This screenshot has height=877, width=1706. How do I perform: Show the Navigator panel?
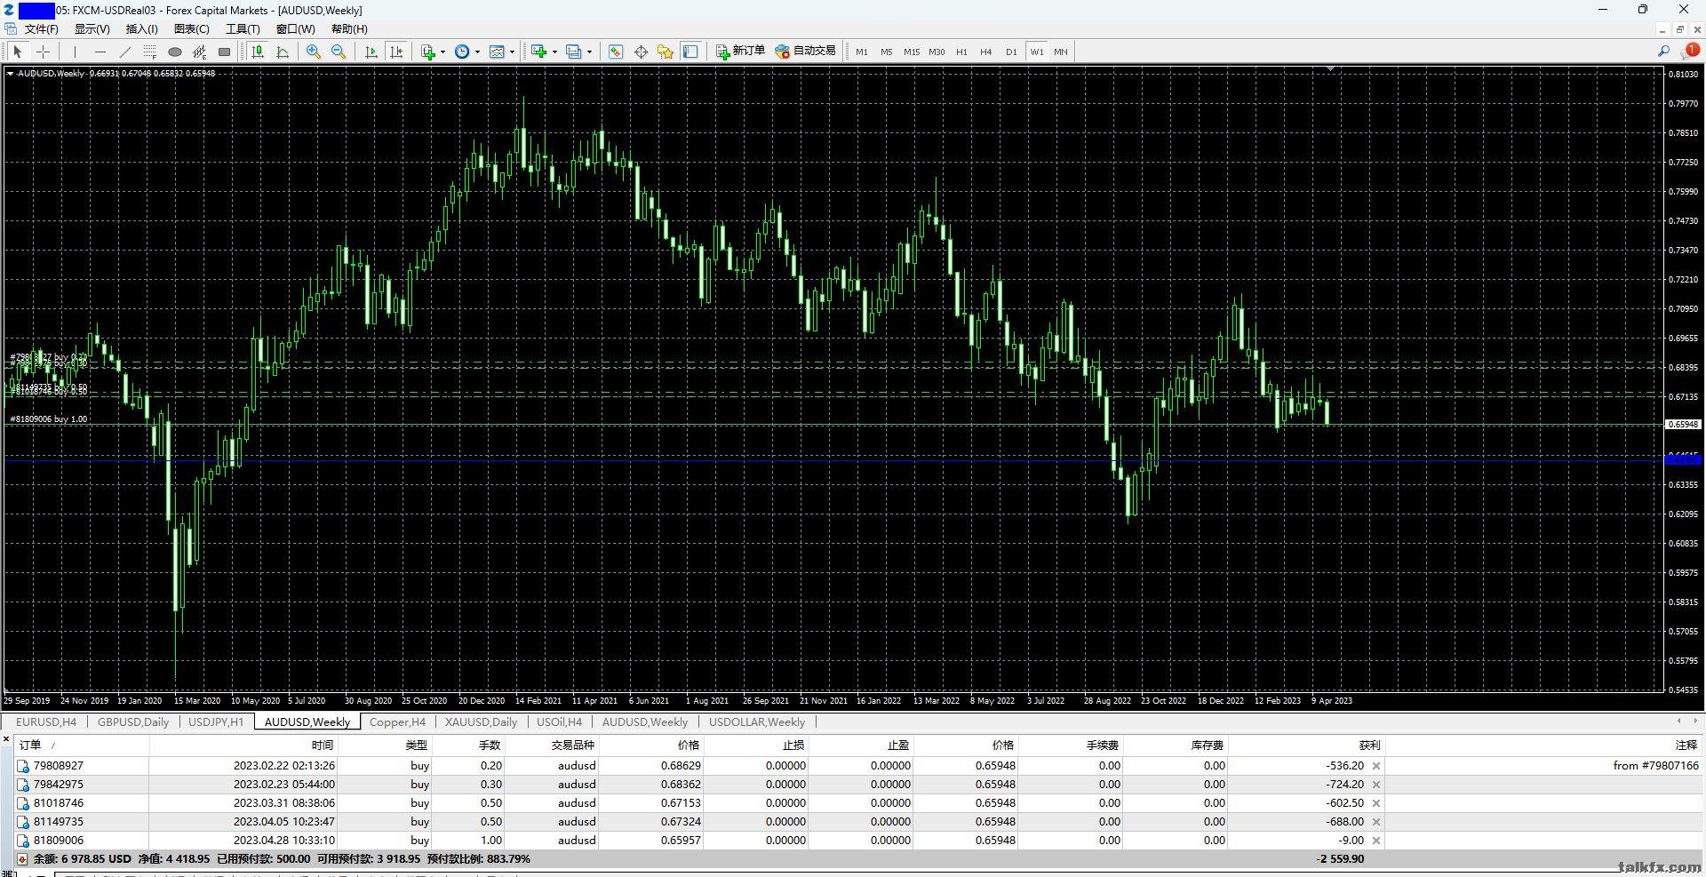coord(666,52)
